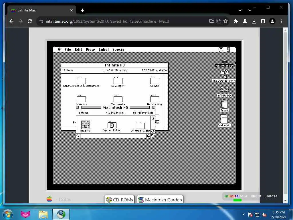
Task: Click the volume muted tray icon
Action: tap(264, 215)
